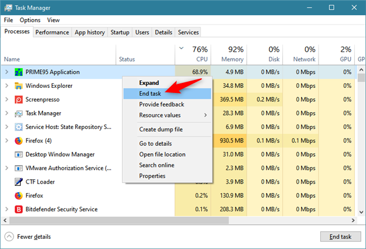Image resolution: width=366 pixels, height=249 pixels.
Task: Click the Windows Explorer folder icon
Action: tap(19, 86)
